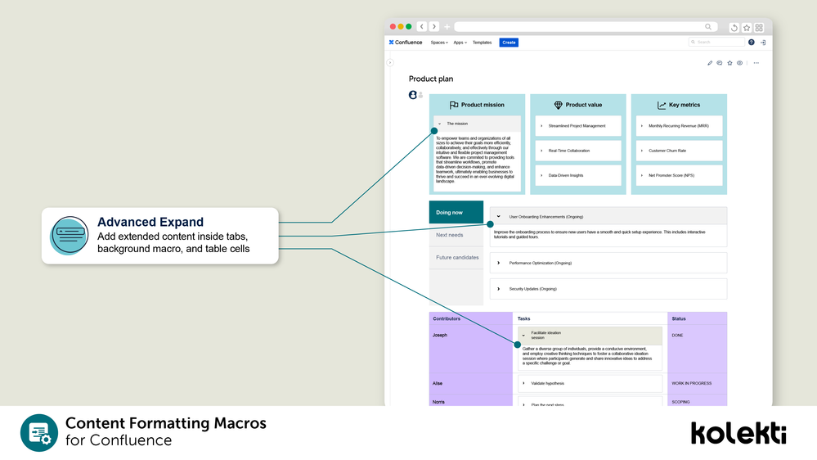The width and height of the screenshot is (817, 460).
Task: Click the log in arrow icon
Action: [763, 43]
